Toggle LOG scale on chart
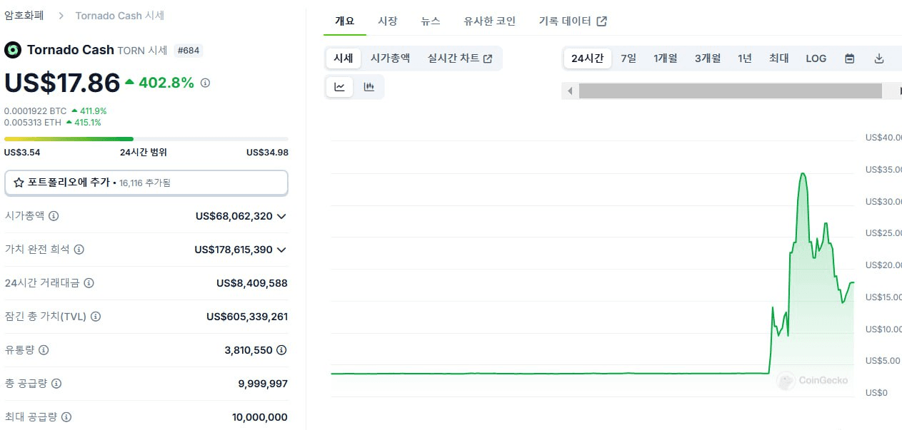This screenshot has width=902, height=430. (x=816, y=58)
